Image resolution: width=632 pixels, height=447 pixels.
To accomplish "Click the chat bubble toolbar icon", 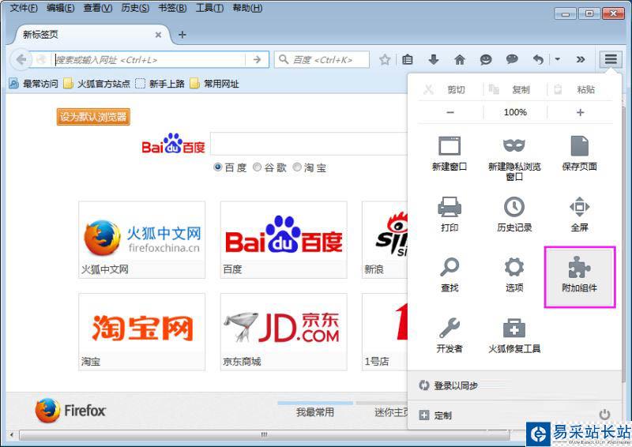I will (512, 60).
